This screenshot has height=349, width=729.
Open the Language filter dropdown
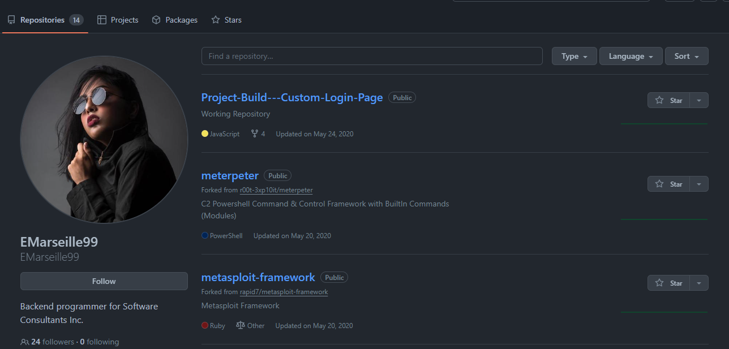pos(631,56)
